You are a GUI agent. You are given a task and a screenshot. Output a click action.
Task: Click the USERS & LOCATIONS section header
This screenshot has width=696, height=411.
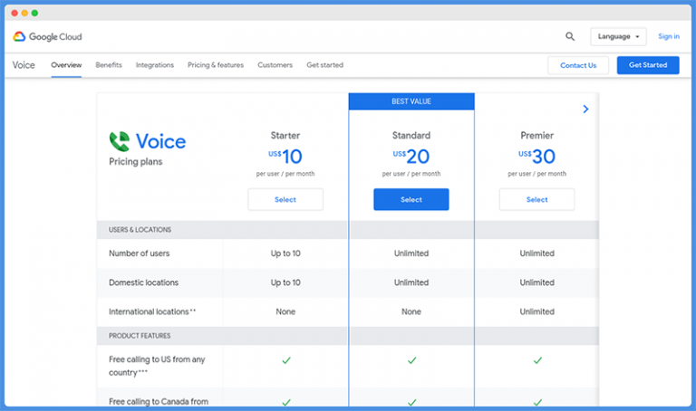tap(140, 230)
